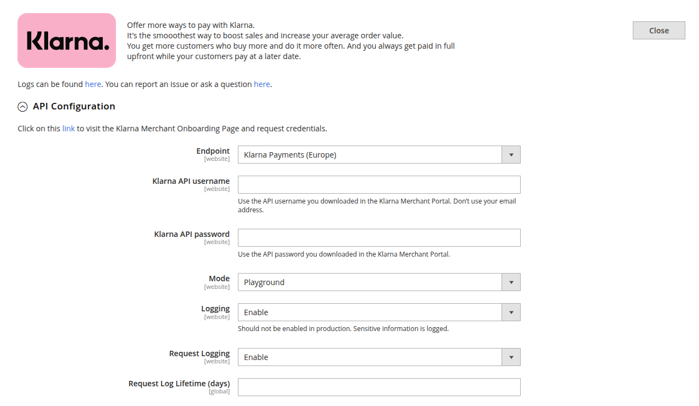Click the 'Endpoint' field label
This screenshot has height=406, width=699.
(x=213, y=151)
